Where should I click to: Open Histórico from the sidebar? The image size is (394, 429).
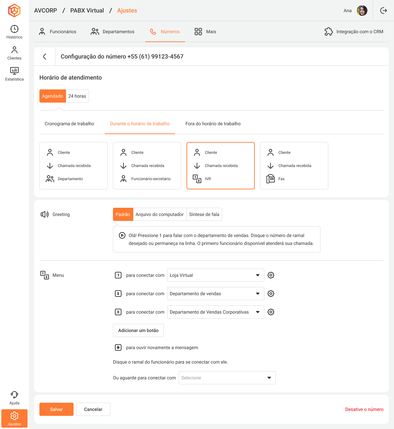(x=14, y=32)
